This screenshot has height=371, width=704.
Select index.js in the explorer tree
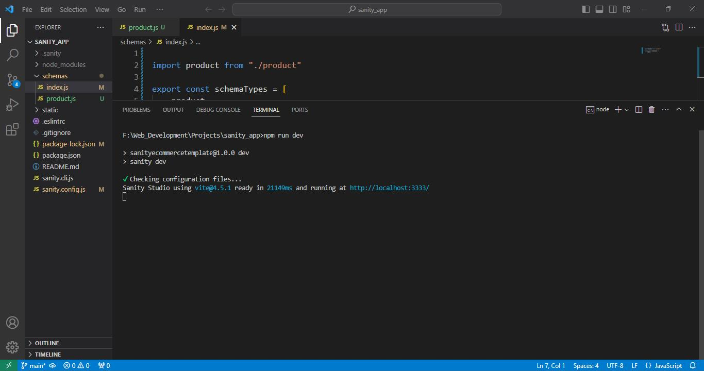coord(69,87)
